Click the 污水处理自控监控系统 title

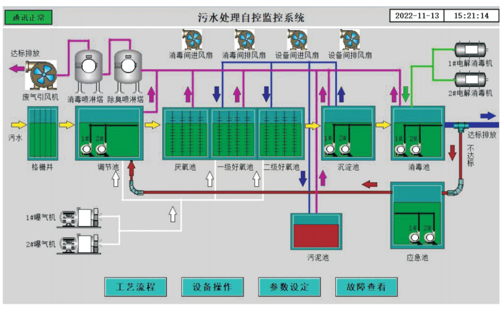[251, 17]
